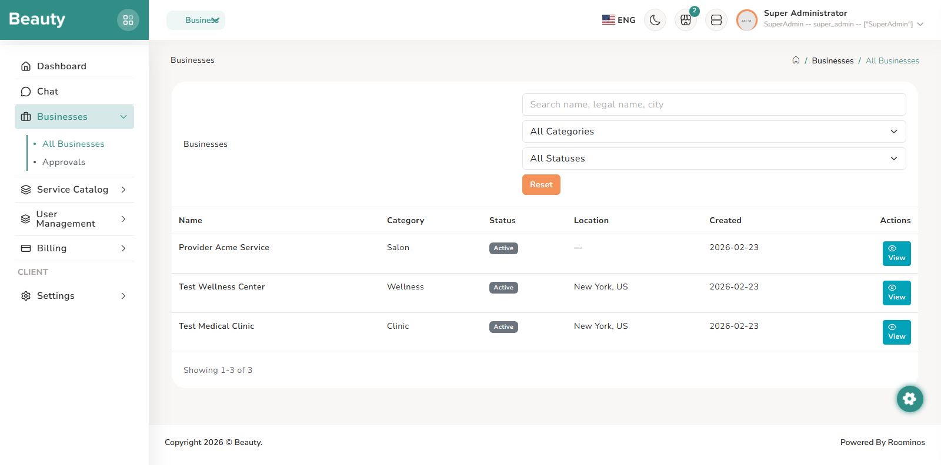Click the Beauty logo

(x=37, y=19)
